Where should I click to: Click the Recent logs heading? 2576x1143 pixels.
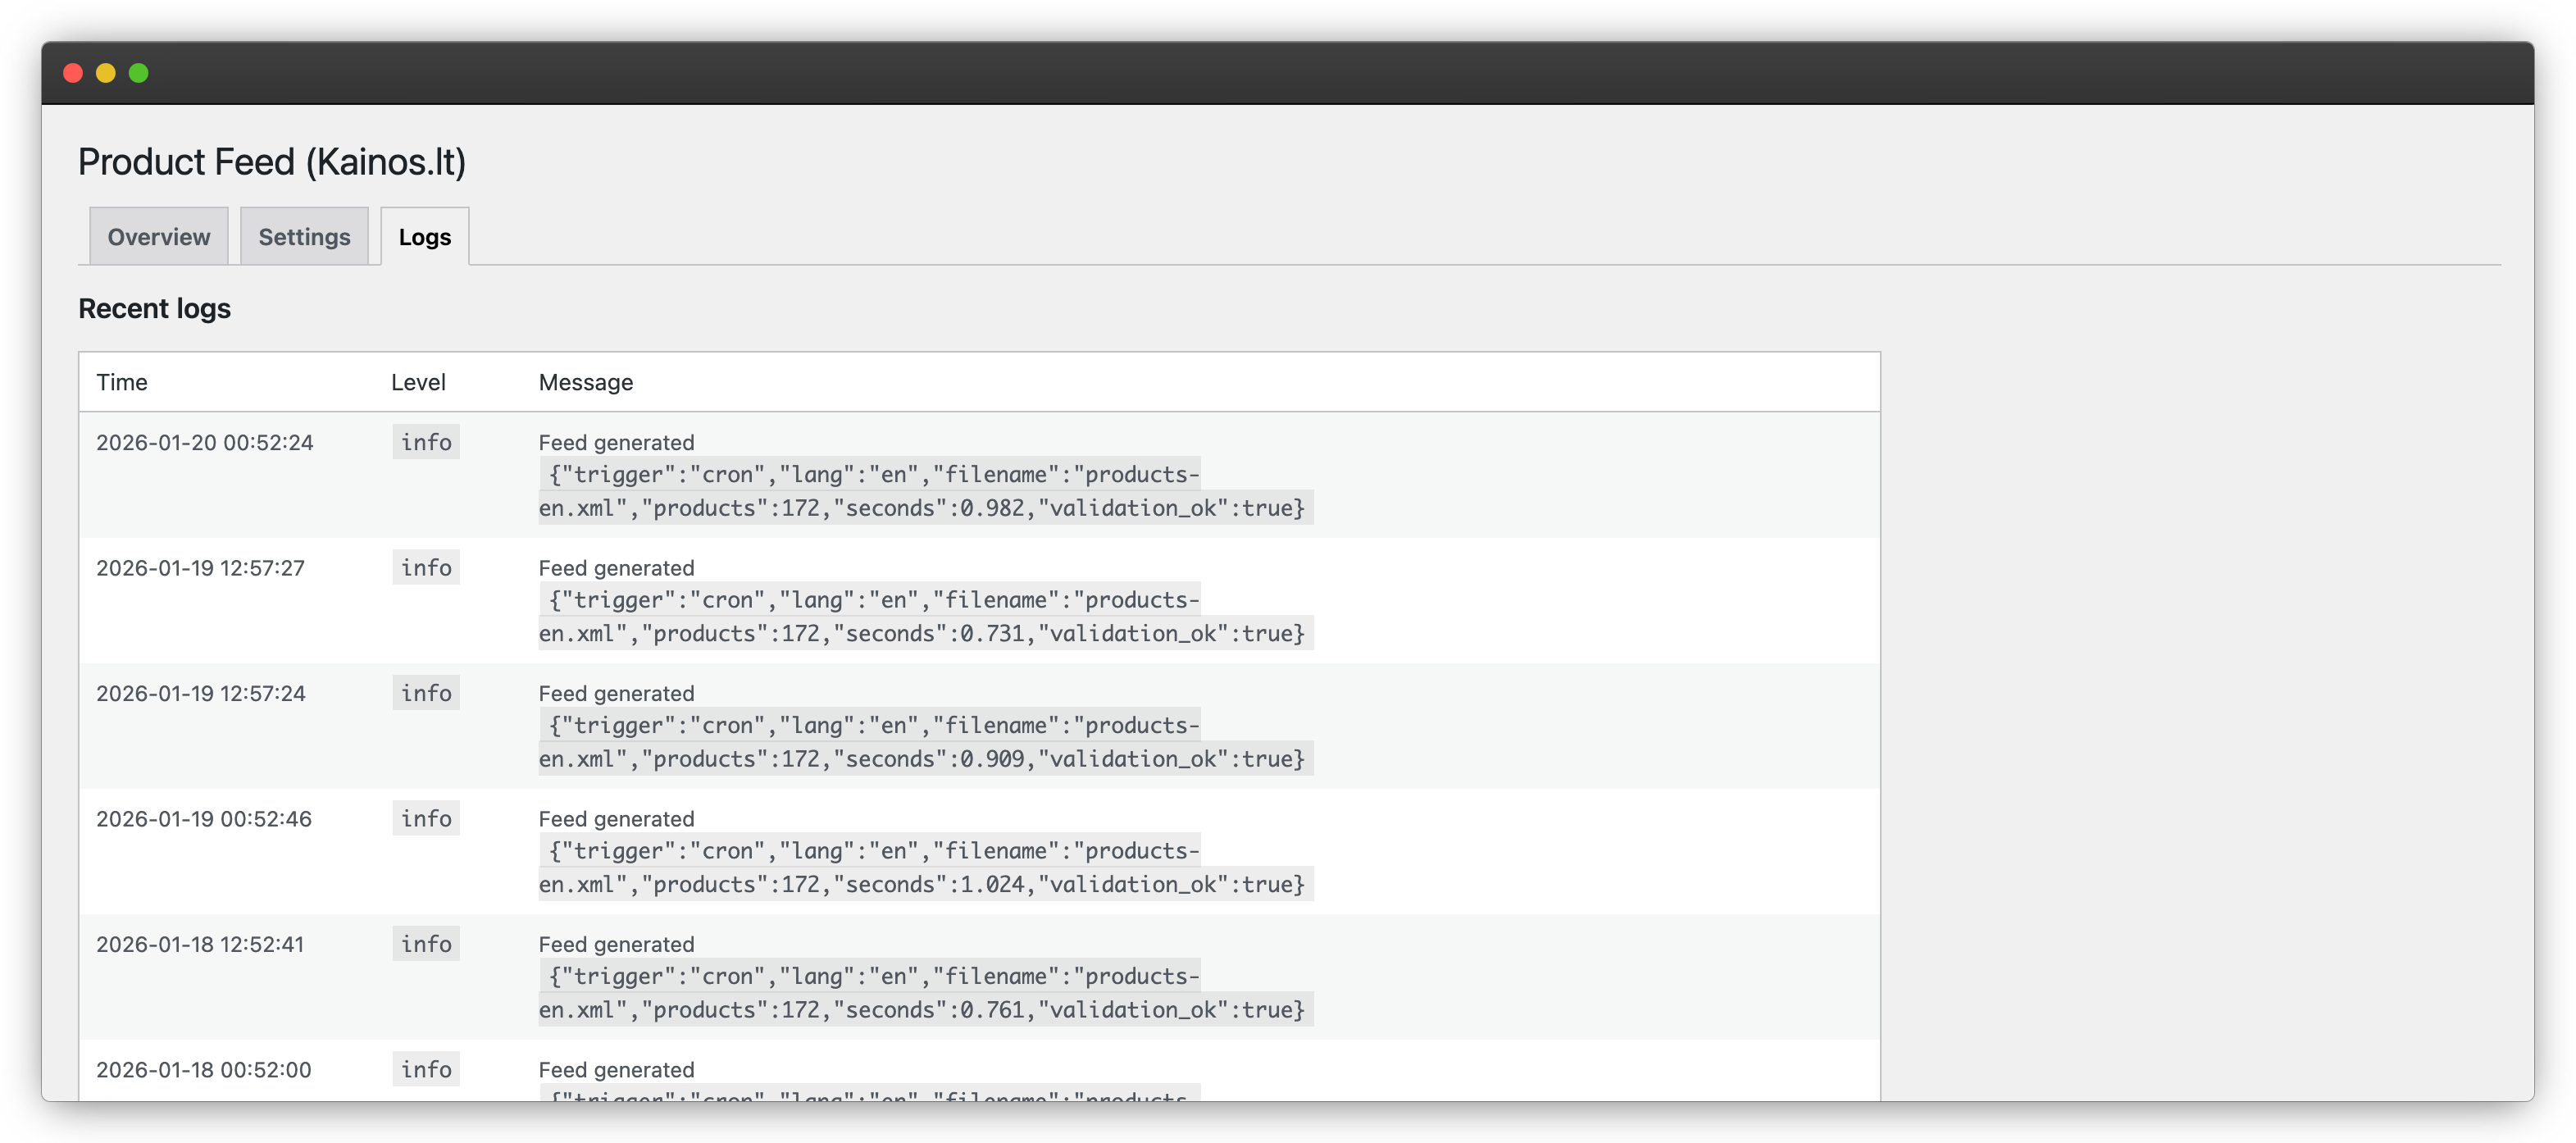point(155,308)
